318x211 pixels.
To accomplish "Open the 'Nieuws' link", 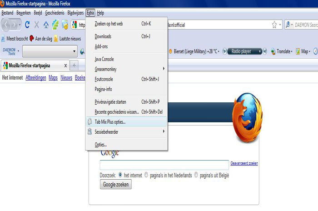I will (66, 77).
